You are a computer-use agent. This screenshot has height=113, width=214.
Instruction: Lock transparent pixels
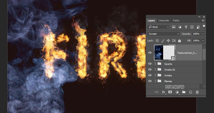click(x=157, y=41)
